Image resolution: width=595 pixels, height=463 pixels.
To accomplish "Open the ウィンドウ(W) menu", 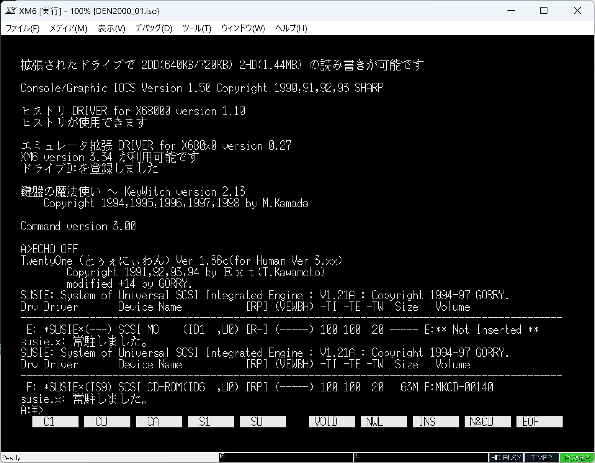I will coord(243,28).
